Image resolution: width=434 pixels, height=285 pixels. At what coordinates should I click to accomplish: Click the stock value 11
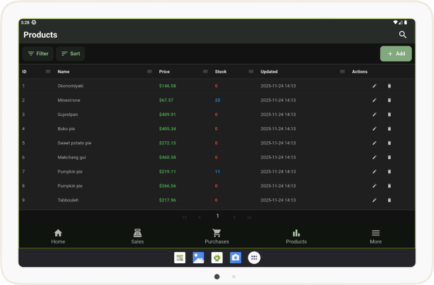pyautogui.click(x=218, y=172)
